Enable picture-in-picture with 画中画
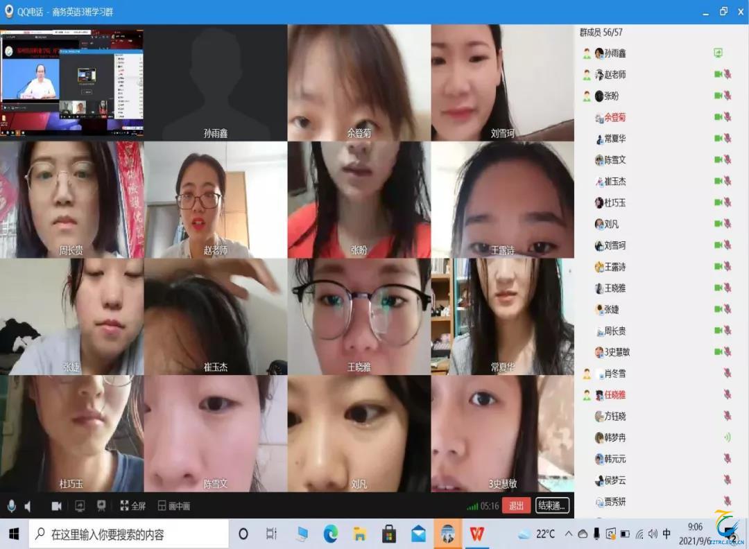The image size is (749, 549). tap(173, 506)
